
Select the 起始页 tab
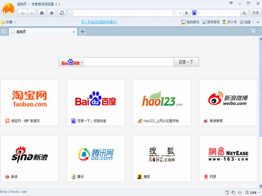(x=43, y=31)
